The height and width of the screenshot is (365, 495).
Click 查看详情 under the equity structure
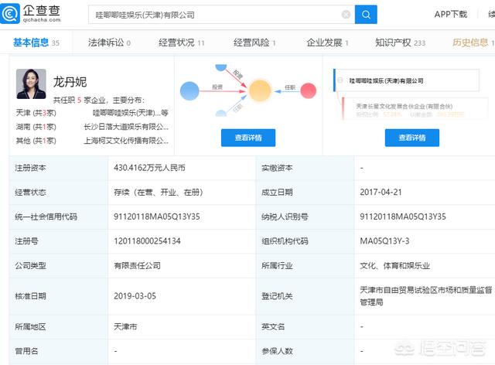click(412, 138)
